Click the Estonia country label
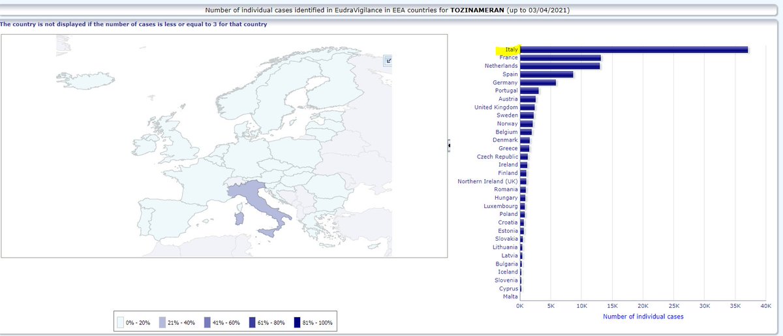Viewport: 783px width, 336px height. click(x=508, y=231)
